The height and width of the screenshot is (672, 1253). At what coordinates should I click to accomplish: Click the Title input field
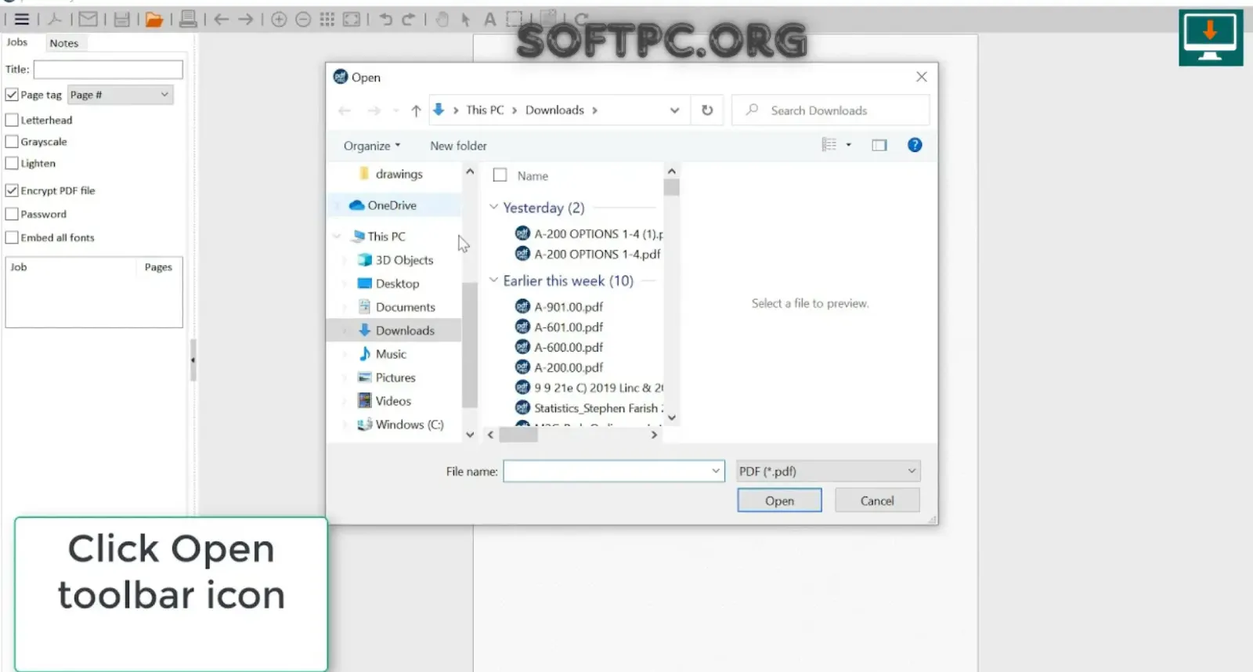[108, 70]
